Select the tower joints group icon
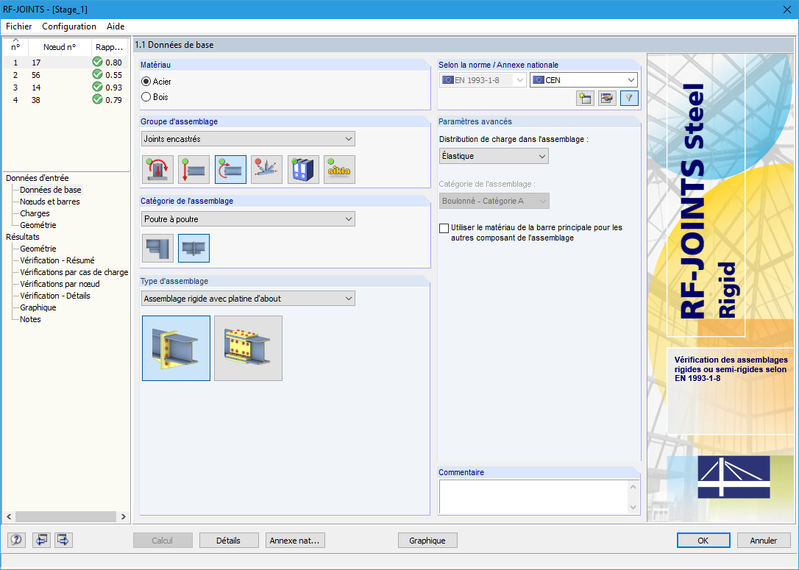The height and width of the screenshot is (570, 799). [266, 170]
